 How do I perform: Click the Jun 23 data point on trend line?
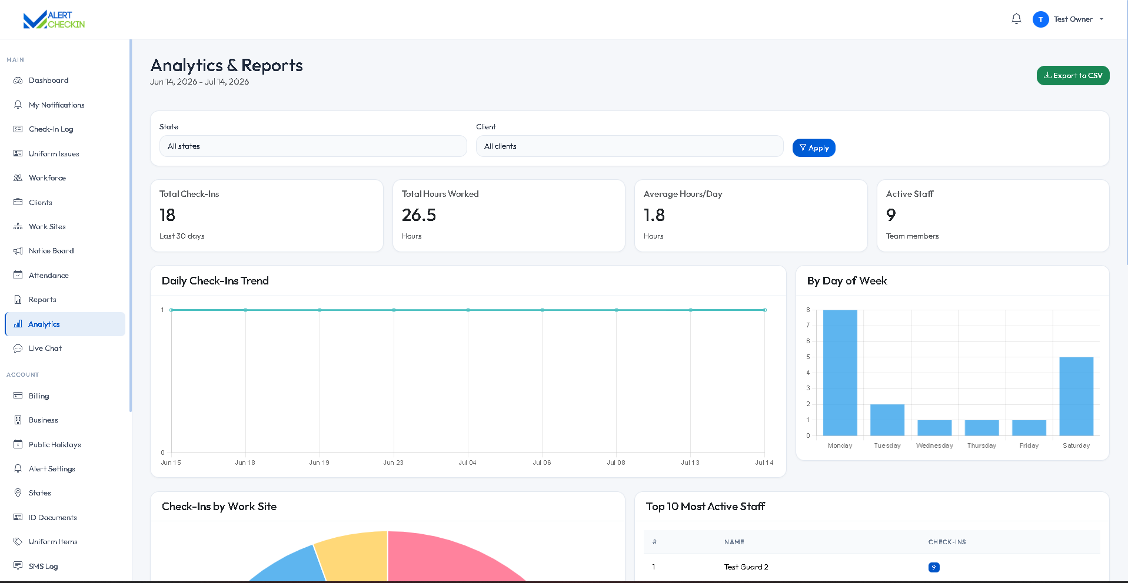(x=394, y=310)
